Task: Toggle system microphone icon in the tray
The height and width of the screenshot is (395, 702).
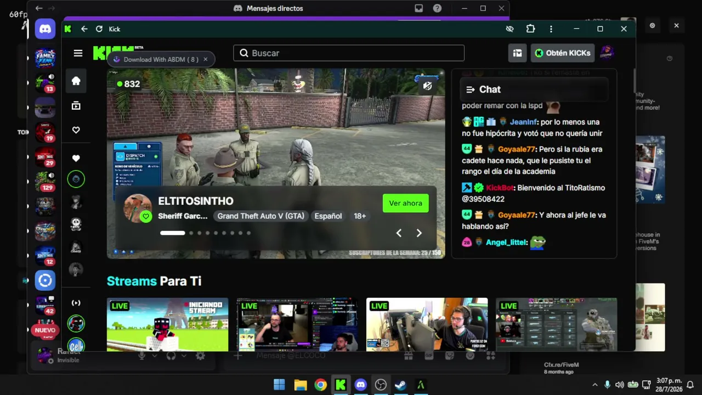Action: (x=607, y=385)
